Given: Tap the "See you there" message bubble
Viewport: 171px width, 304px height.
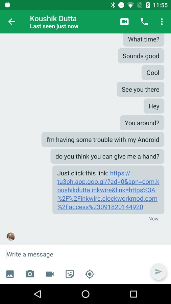Looking at the screenshot, I should click(140, 90).
